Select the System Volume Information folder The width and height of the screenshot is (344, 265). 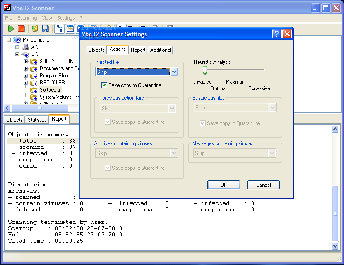(59, 97)
